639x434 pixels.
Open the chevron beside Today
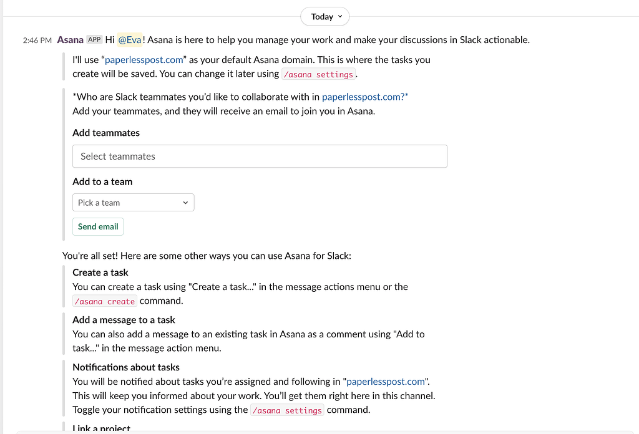pos(340,16)
